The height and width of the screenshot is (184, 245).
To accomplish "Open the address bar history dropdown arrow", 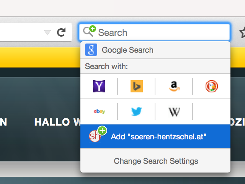I will click(x=47, y=32).
